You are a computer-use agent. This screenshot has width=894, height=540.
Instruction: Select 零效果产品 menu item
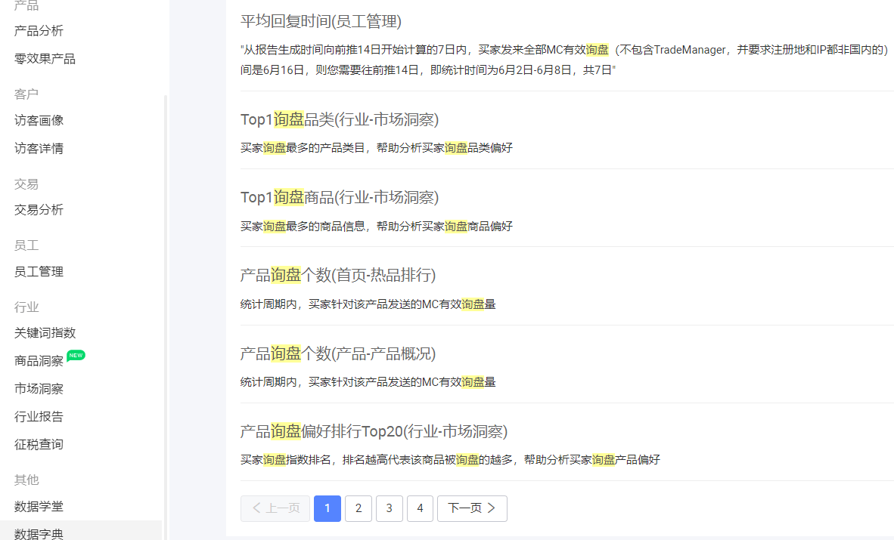[45, 59]
